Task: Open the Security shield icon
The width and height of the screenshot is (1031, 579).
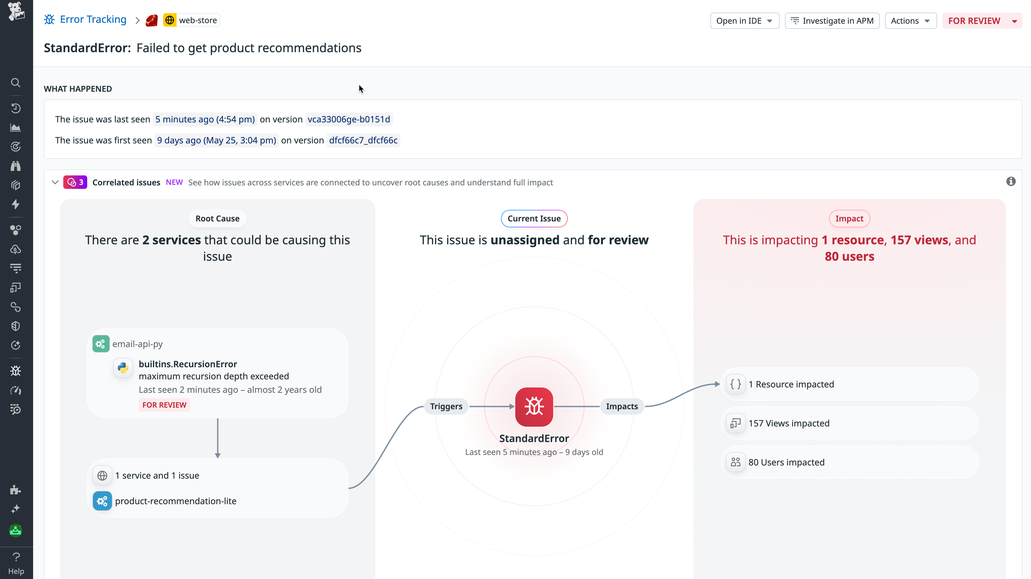Action: coord(16,326)
